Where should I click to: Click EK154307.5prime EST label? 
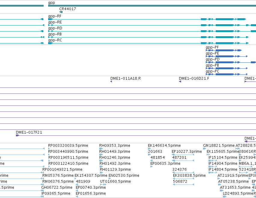point(91,176)
